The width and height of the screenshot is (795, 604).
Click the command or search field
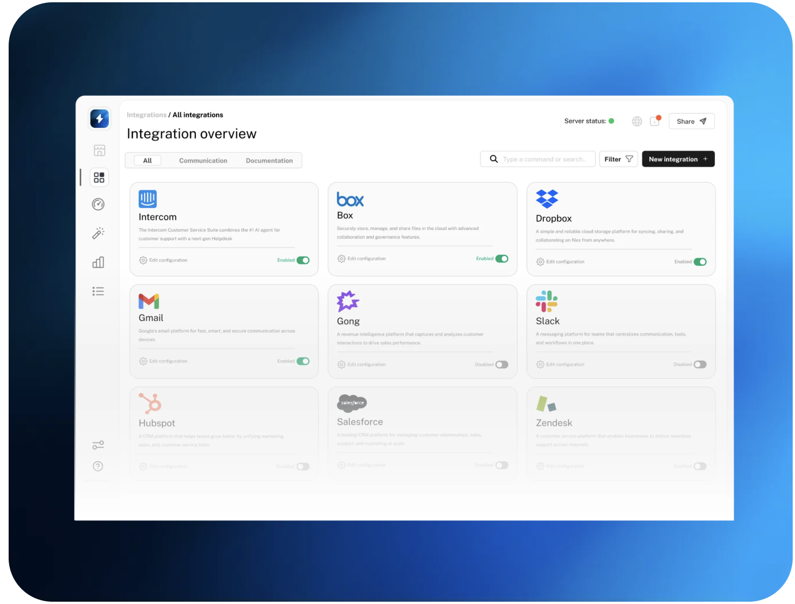[x=544, y=159]
